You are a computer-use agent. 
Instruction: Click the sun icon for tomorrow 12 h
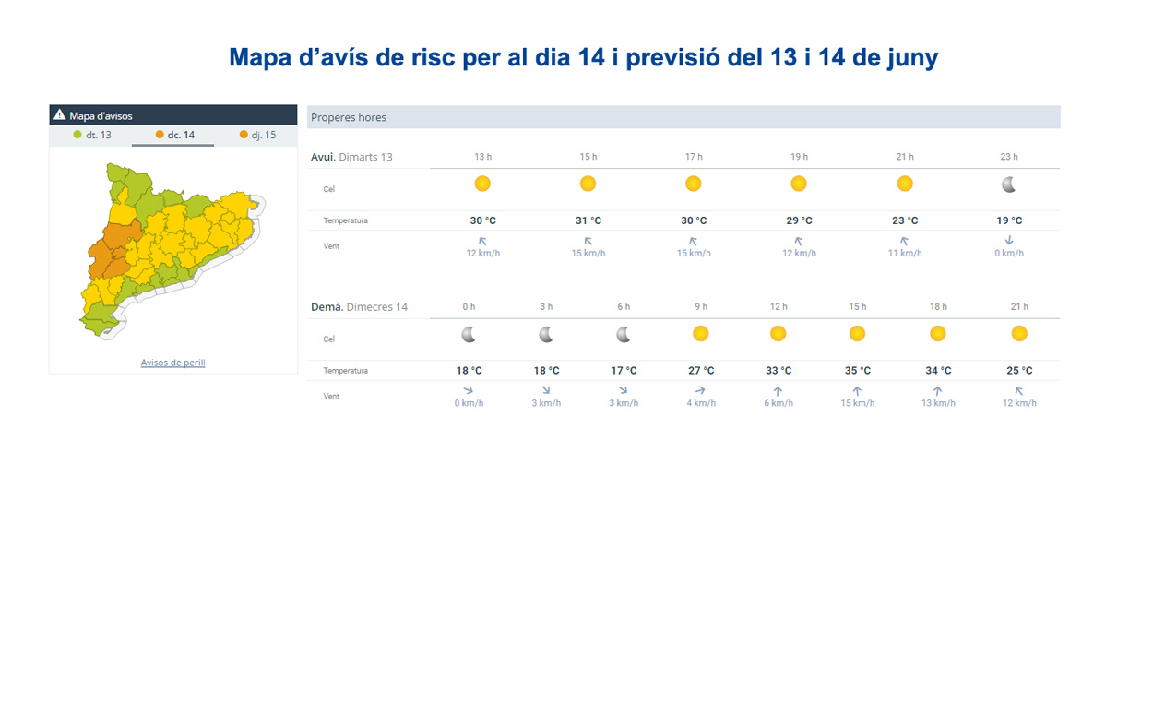pyautogui.click(x=779, y=333)
